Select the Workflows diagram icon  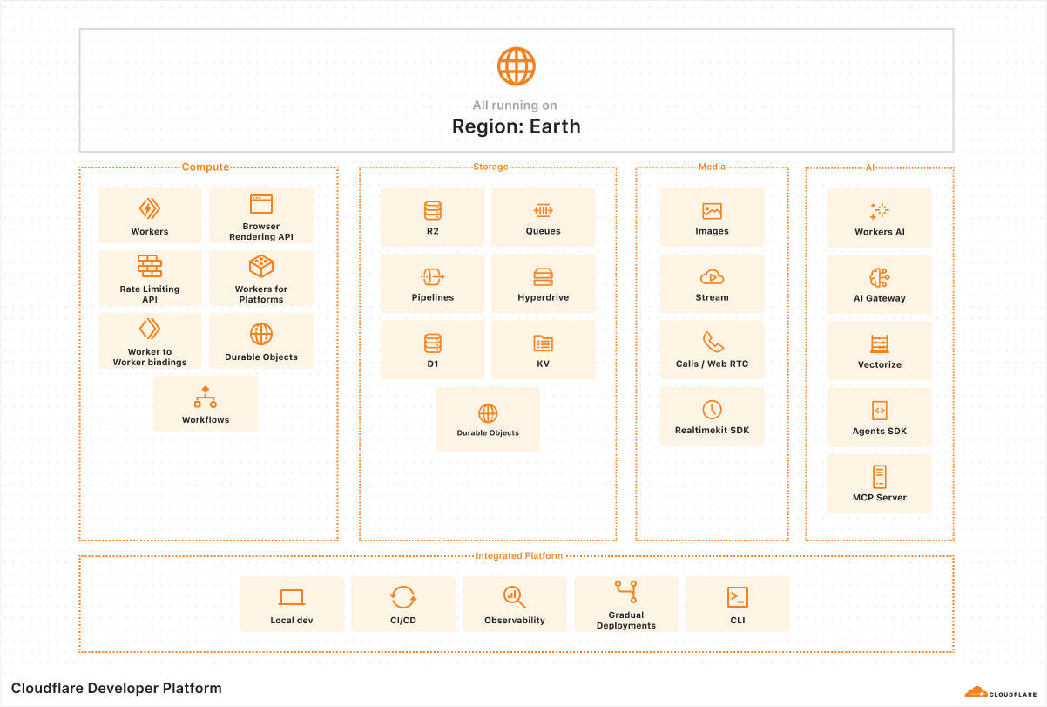[206, 397]
